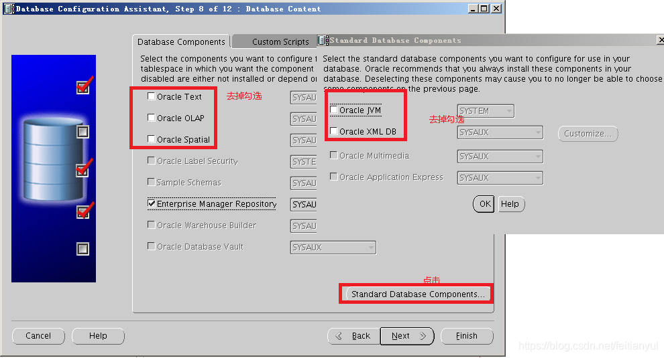Open the tablespace dropdown beside Oracle Text

pyautogui.click(x=304, y=98)
